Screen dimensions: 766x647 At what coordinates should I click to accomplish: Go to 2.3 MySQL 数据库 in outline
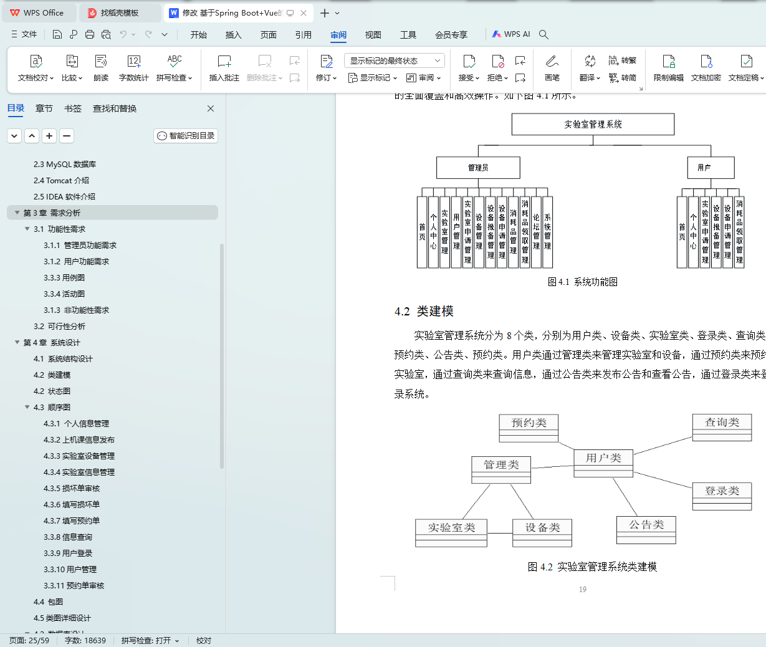65,164
